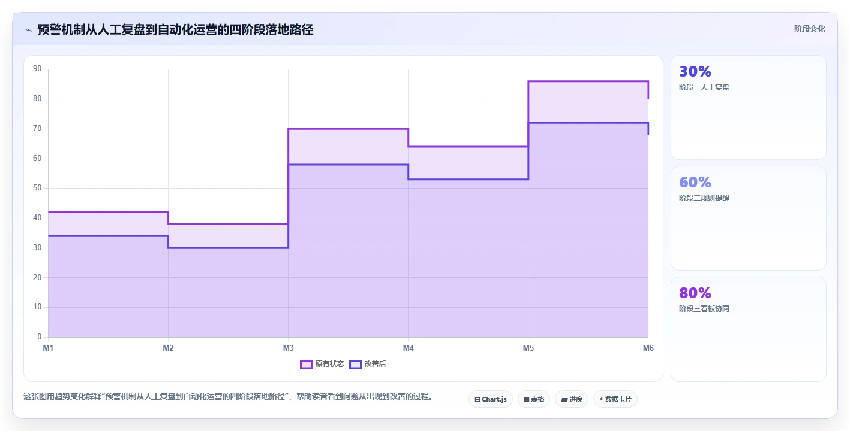The image size is (850, 431).
Task: Click the chart title 预警机制从人工复盘 heading
Action: pyautogui.click(x=175, y=29)
